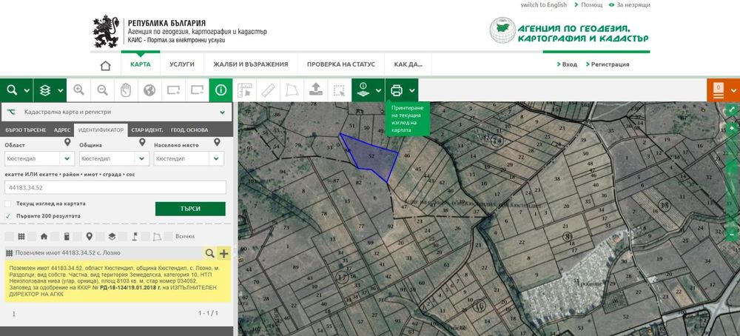The height and width of the screenshot is (336, 740).
Task: Select the rectangle zoom-out tool
Action: tap(197, 90)
